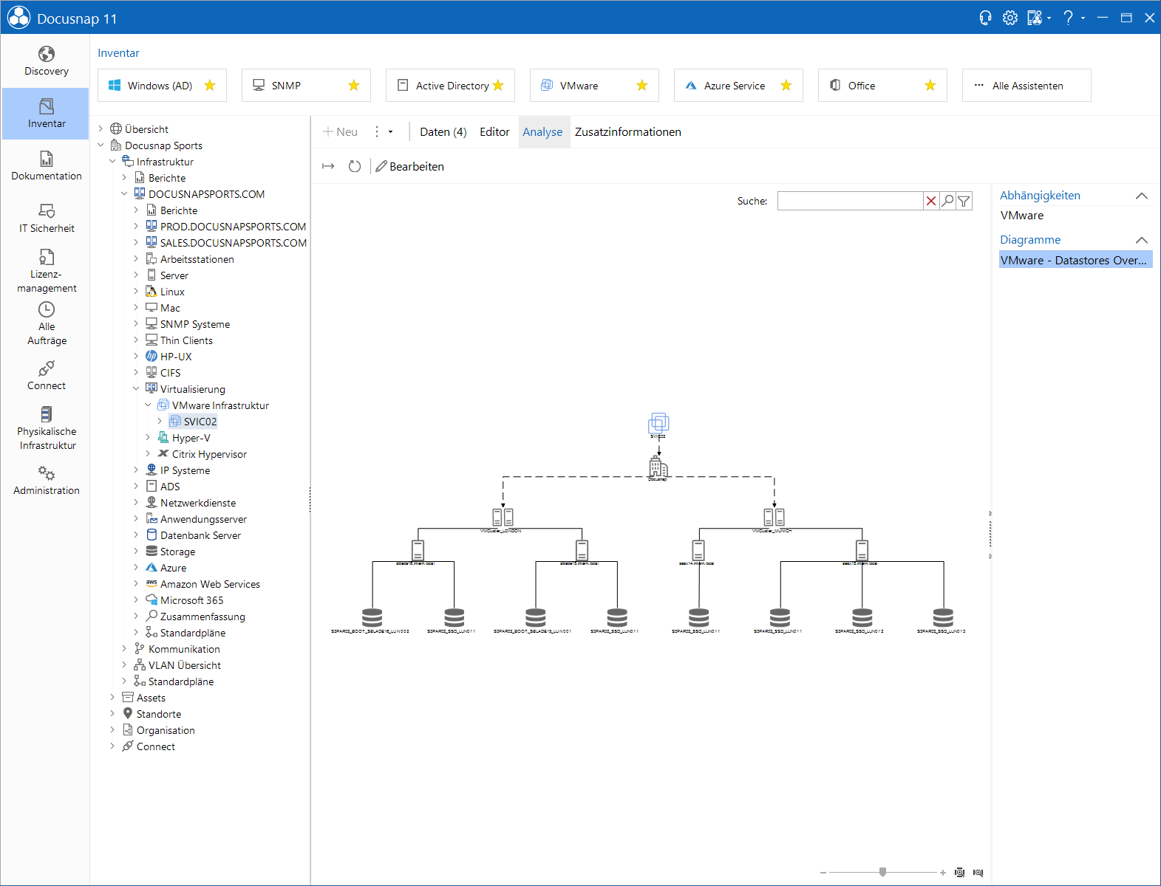Image resolution: width=1161 pixels, height=886 pixels.
Task: Expand the Hyper-V tree node
Action: pos(148,438)
